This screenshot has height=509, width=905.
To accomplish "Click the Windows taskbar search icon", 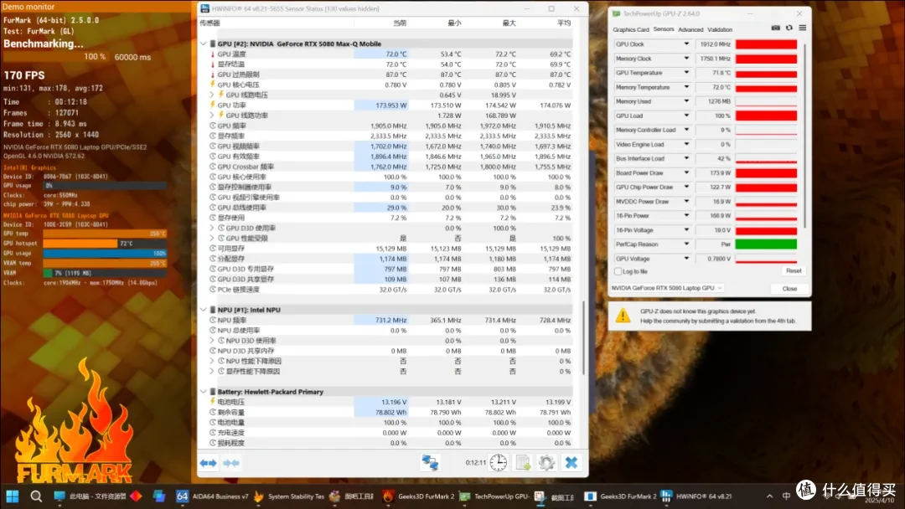I will tap(36, 496).
